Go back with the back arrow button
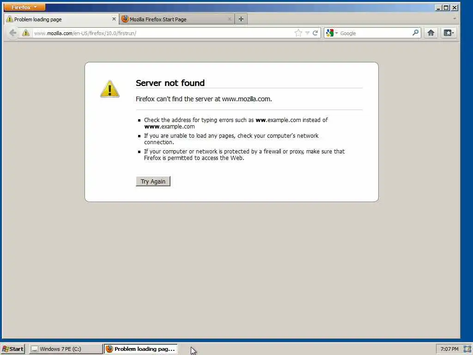The image size is (473, 355). coord(12,33)
